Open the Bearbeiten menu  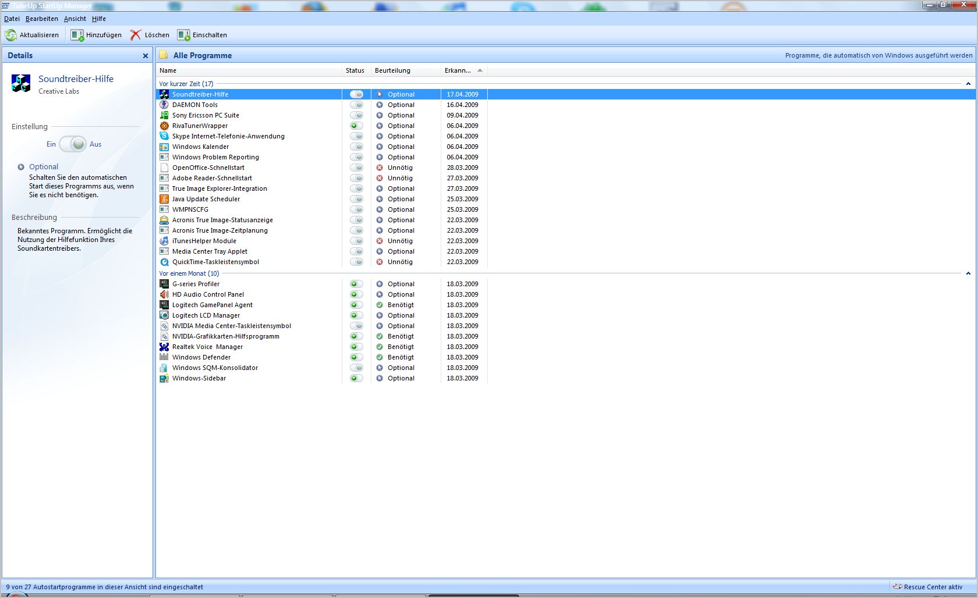42,19
